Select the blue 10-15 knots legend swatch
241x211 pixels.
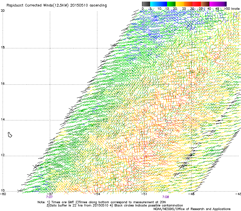(163, 4)
